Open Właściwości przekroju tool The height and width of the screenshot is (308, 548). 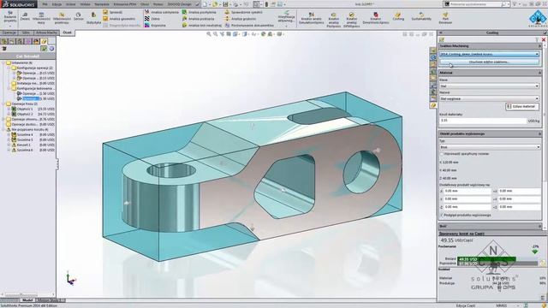62,18
